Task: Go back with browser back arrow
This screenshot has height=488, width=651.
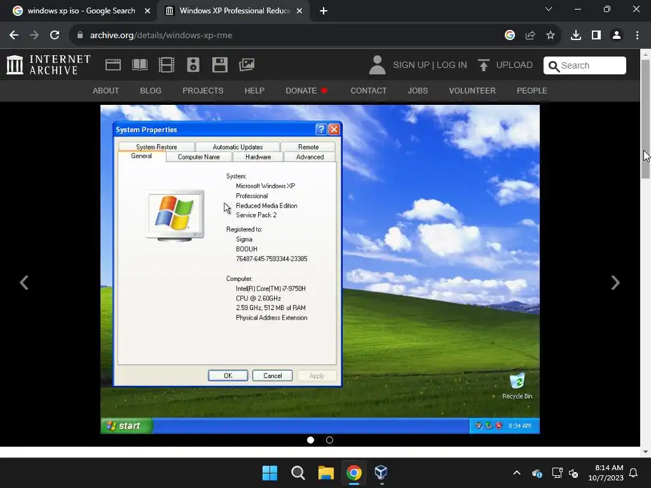Action: (14, 36)
